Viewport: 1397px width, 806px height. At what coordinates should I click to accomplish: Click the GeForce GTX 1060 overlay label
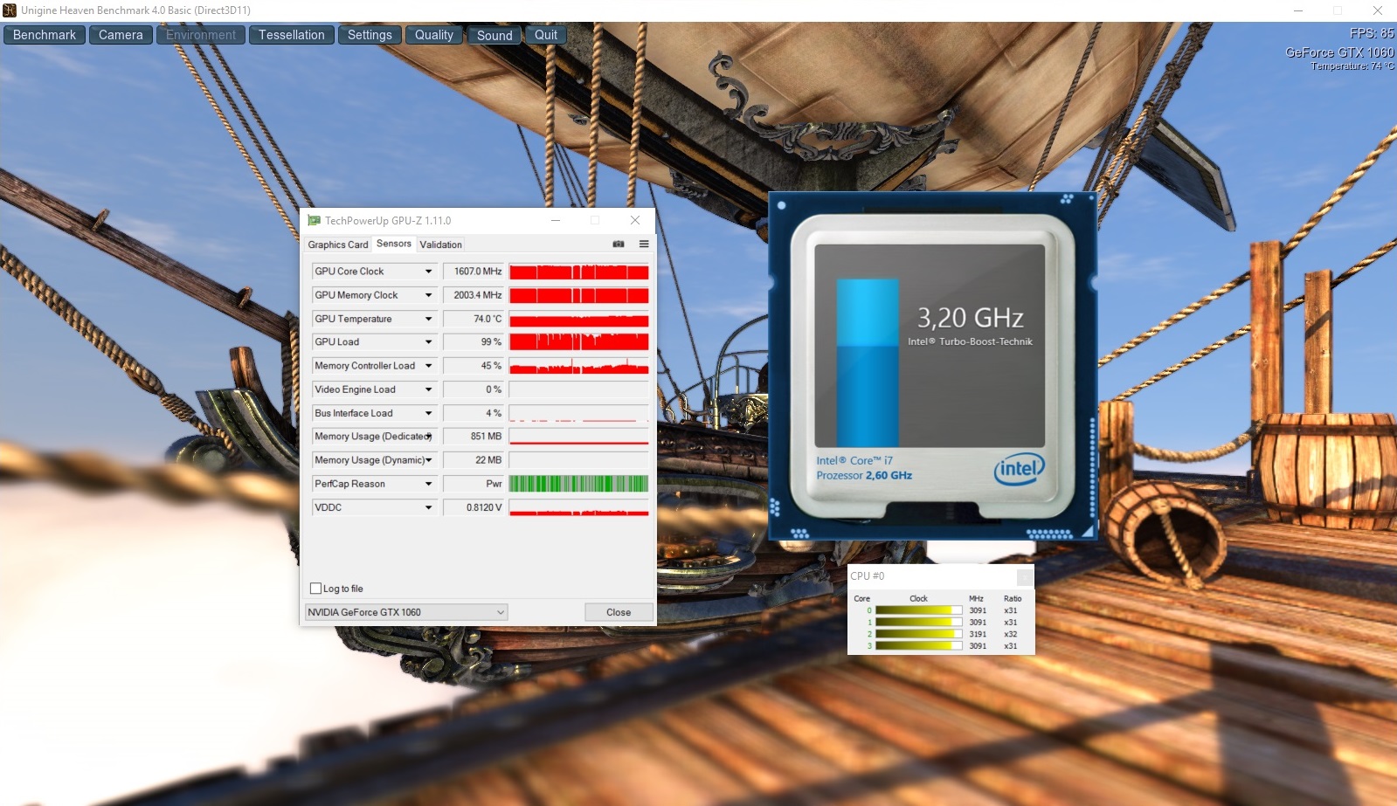(1339, 52)
